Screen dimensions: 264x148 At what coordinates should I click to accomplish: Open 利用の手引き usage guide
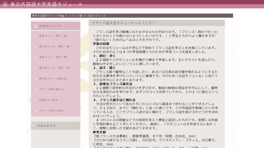46,126
